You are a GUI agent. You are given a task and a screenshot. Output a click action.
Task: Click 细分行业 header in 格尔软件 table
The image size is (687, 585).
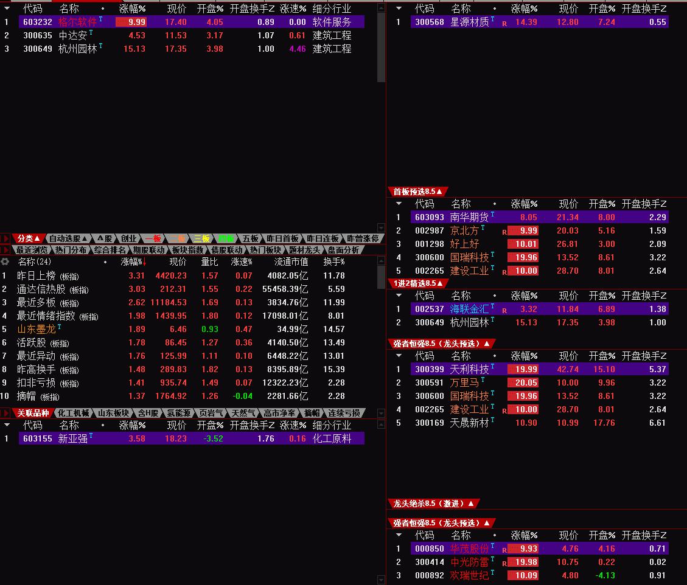tap(332, 9)
